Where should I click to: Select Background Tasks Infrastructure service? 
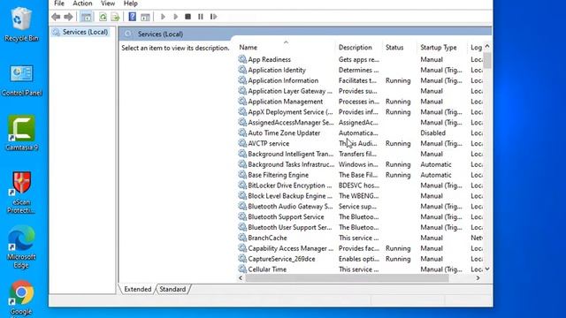(x=291, y=164)
